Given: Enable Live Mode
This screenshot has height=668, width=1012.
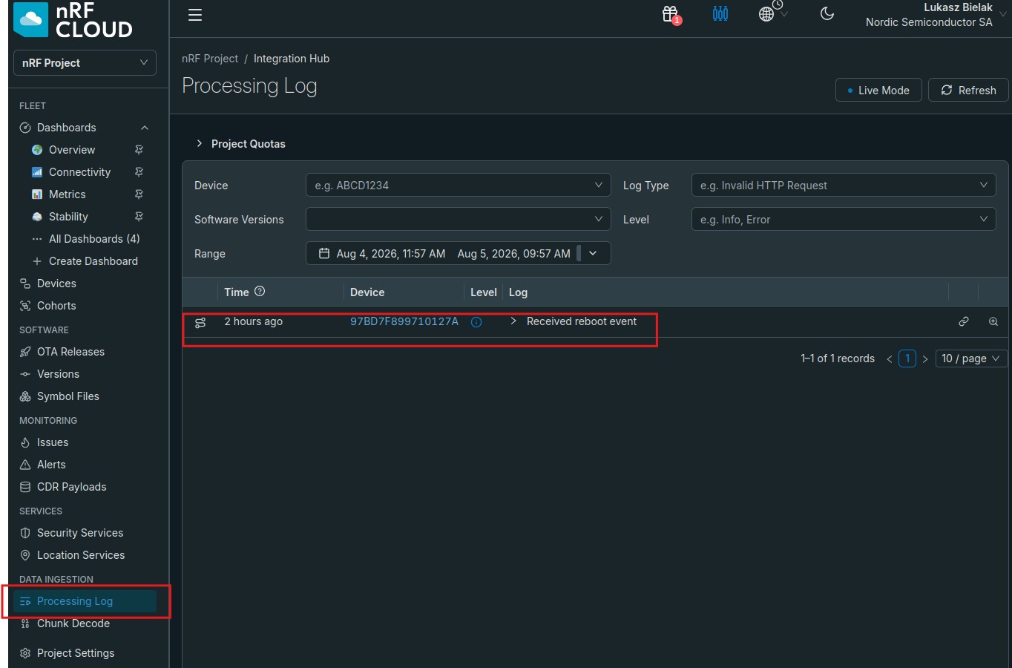Looking at the screenshot, I should tap(878, 90).
